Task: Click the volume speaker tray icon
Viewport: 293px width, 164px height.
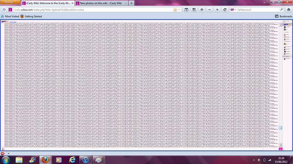Action: click(259, 160)
